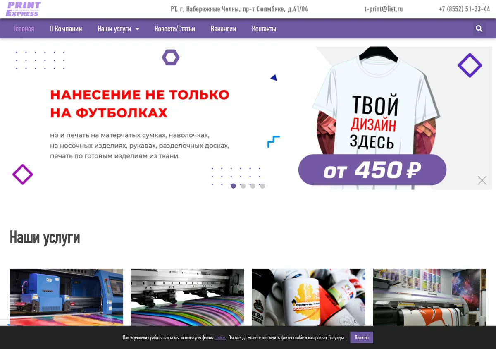Click the Print Express logo
This screenshot has width=496, height=349.
click(24, 9)
